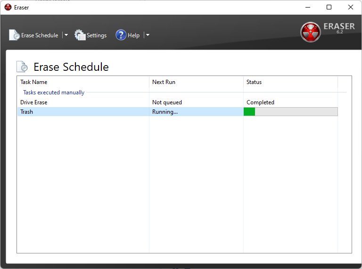Image resolution: width=362 pixels, height=269 pixels.
Task: Expand the Erase Schedule dropdown arrow
Action: pyautogui.click(x=66, y=35)
